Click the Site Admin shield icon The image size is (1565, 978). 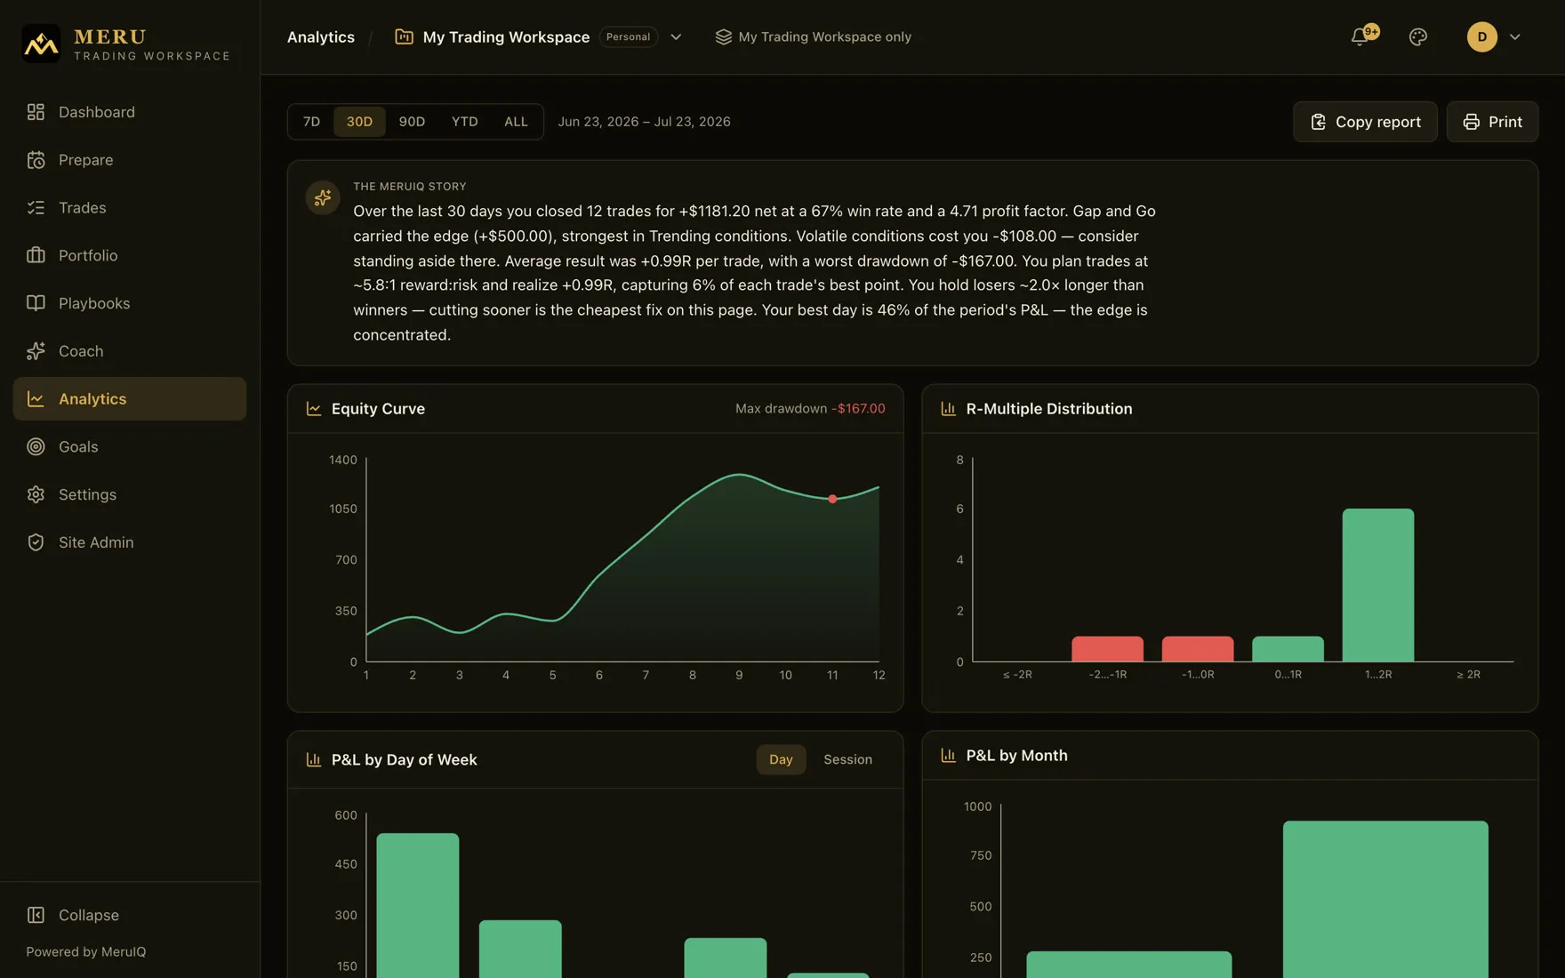(x=36, y=542)
